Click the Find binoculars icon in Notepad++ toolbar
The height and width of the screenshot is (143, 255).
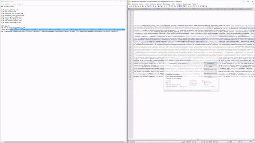[159, 6]
